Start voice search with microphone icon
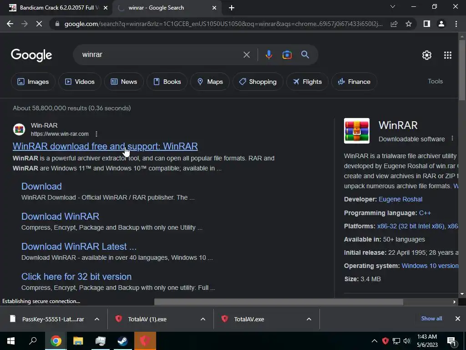The image size is (466, 350). click(268, 55)
